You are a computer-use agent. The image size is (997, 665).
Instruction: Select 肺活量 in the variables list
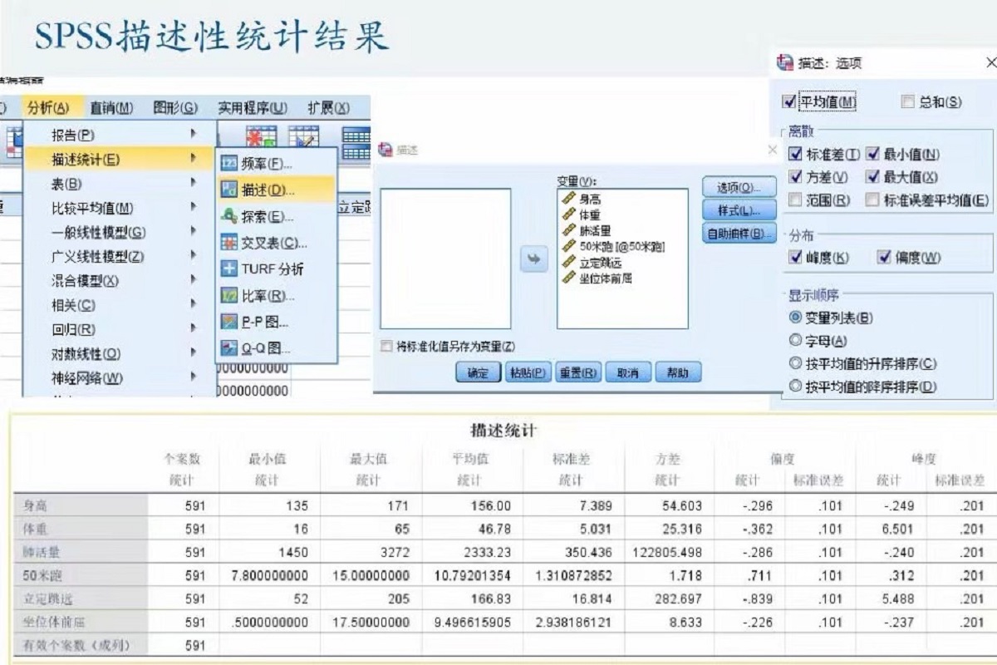(x=594, y=230)
